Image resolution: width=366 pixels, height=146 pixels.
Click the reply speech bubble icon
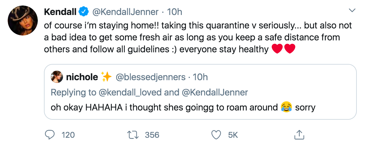point(49,135)
